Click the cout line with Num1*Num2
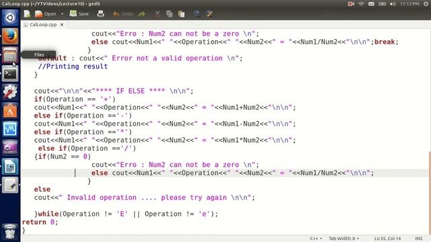The width and height of the screenshot is (431, 242). 165,140
